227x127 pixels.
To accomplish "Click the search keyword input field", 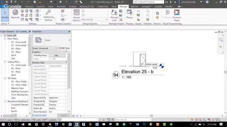I will pyautogui.click(x=148, y=2).
